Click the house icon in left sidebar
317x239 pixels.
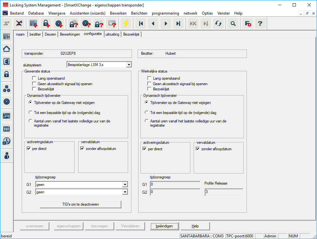pyautogui.click(x=6, y=49)
